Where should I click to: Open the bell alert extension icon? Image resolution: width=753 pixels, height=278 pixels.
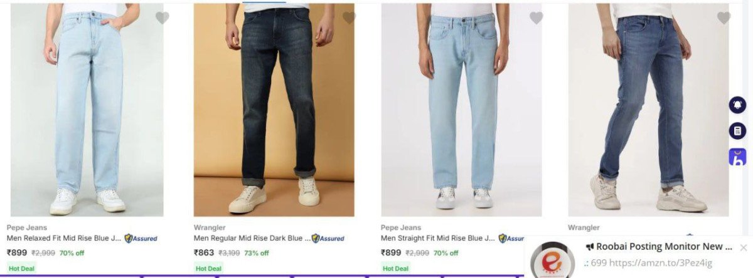(737, 105)
